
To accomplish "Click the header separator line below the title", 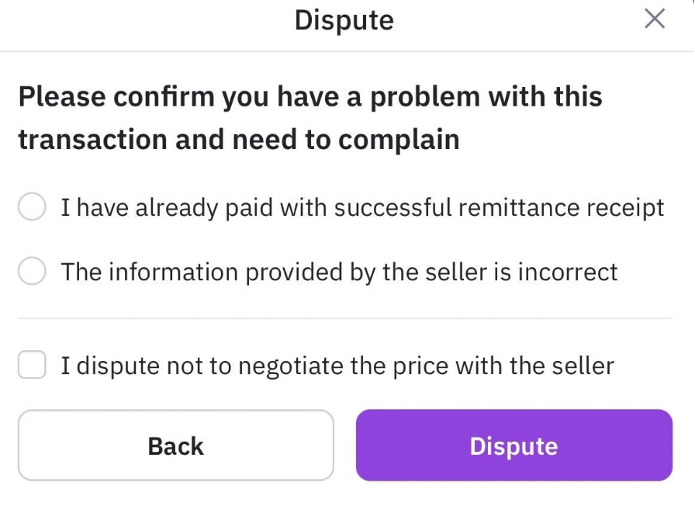I will [345, 51].
